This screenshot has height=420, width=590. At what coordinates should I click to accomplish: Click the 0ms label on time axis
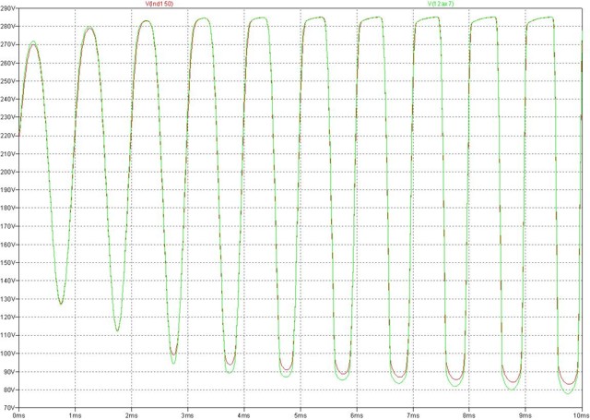coord(18,414)
